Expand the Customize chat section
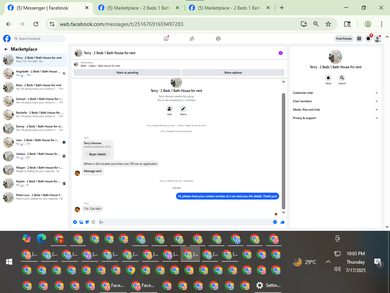 pos(335,93)
